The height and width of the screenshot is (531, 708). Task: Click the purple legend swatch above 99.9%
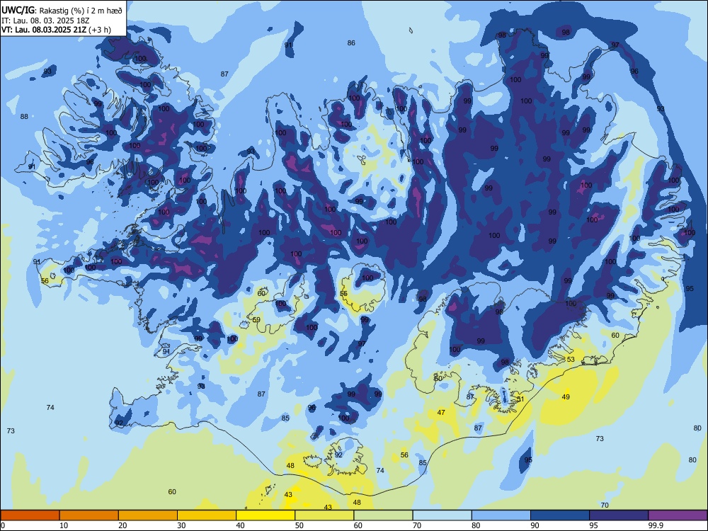point(678,515)
